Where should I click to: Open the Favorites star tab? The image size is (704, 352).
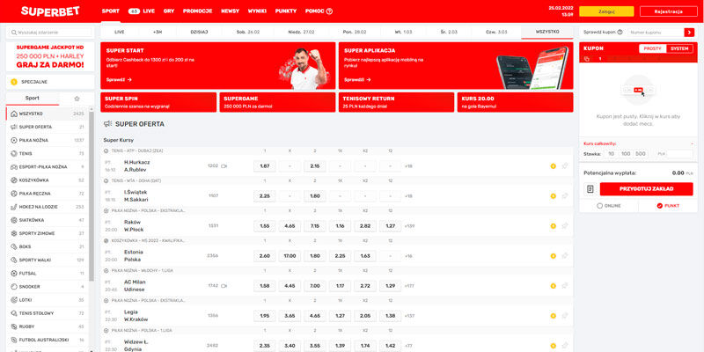coord(77,99)
